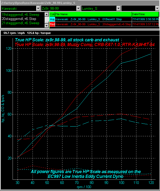This screenshot has height=191, width=160.
Task: Select run 19stagggerndl,+6.Sweep in list
Action: (x=20, y=15)
